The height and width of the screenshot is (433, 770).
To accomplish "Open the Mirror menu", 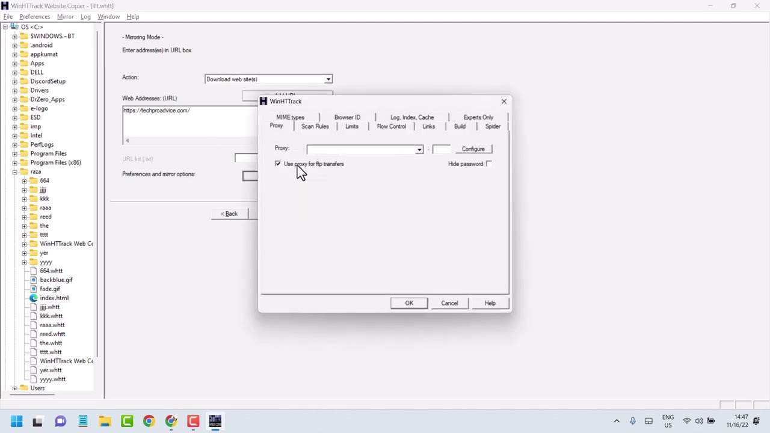I will pyautogui.click(x=65, y=17).
